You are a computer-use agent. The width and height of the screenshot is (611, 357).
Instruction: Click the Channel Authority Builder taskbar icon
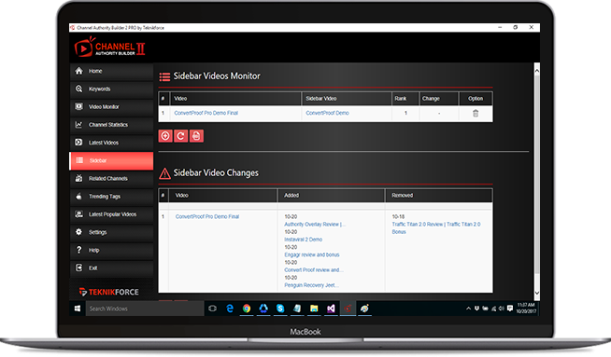pyautogui.click(x=348, y=309)
